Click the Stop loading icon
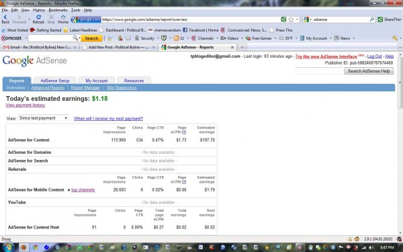The width and height of the screenshot is (403, 252). tap(51, 19)
